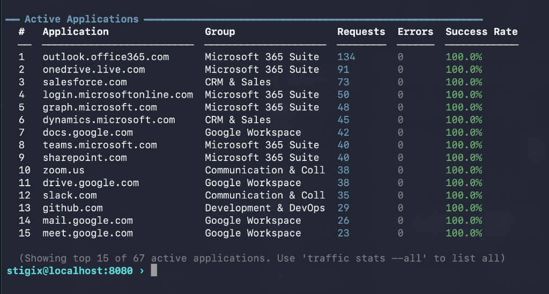The width and height of the screenshot is (549, 294).
Task: Click the 23 requests value for meet.google
Action: click(344, 233)
